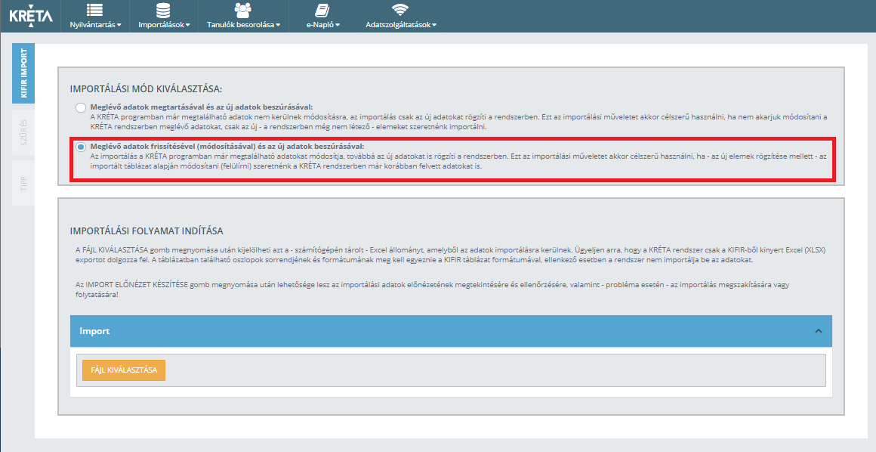Click the bold label Meglévő adatok megtartásával
The width and height of the screenshot is (876, 452).
(x=202, y=107)
